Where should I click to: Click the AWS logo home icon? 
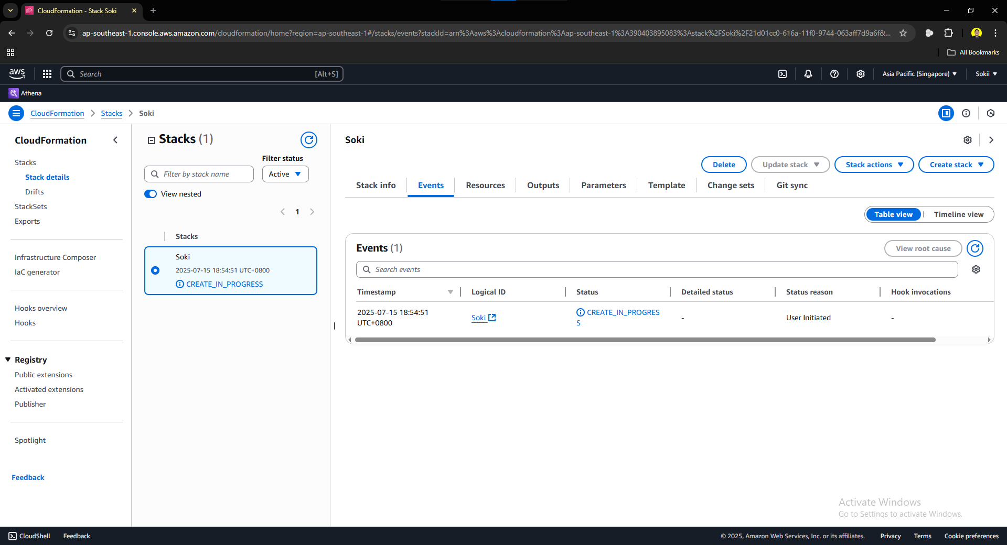click(17, 74)
